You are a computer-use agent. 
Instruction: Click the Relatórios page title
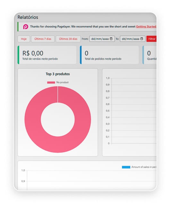28,17
